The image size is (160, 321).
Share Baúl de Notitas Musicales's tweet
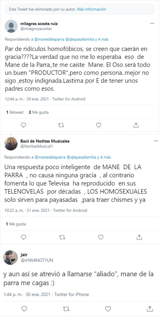(138, 237)
